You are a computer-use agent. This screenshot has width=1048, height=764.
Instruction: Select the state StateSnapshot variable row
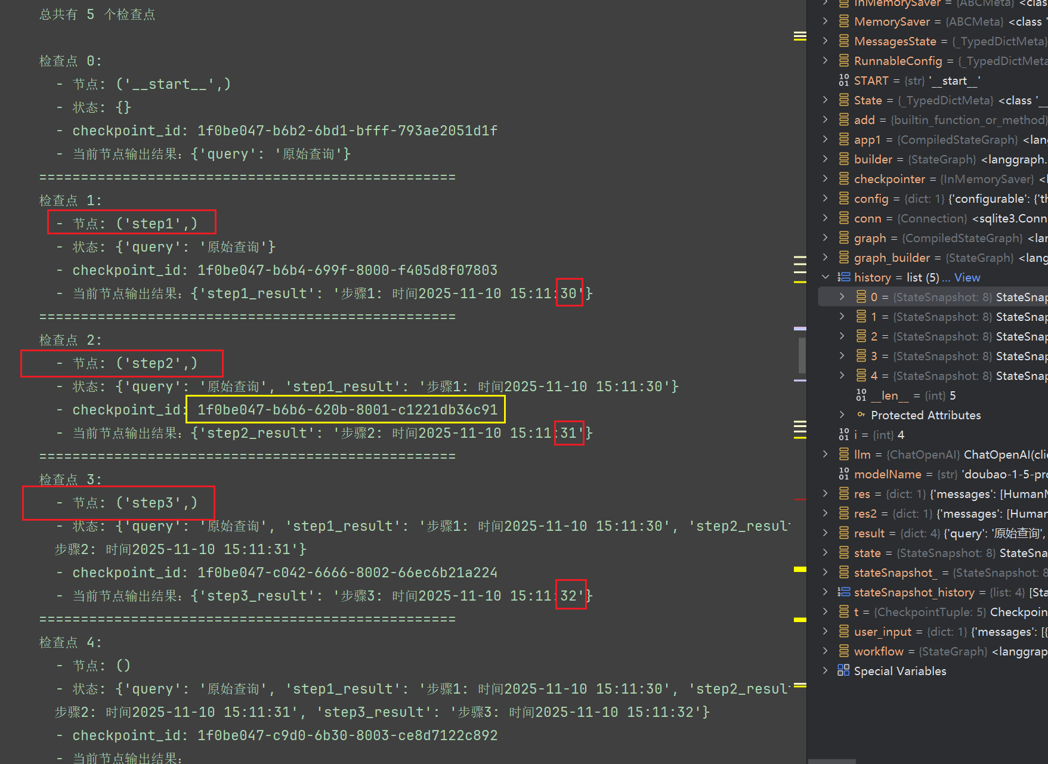(x=932, y=553)
